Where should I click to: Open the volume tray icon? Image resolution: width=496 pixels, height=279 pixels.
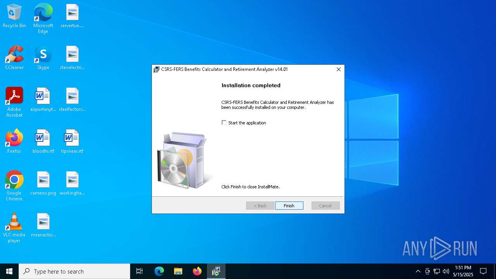point(446,271)
